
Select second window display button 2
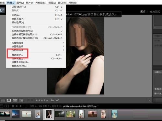(x=6, y=106)
